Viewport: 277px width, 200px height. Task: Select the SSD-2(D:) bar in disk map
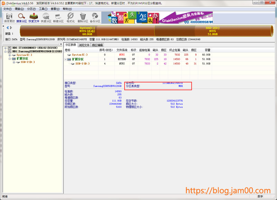(x=212, y=31)
